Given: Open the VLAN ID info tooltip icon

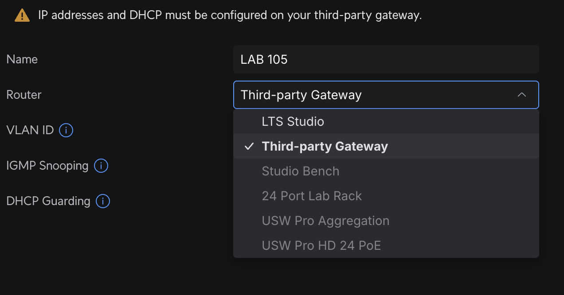Looking at the screenshot, I should (66, 130).
